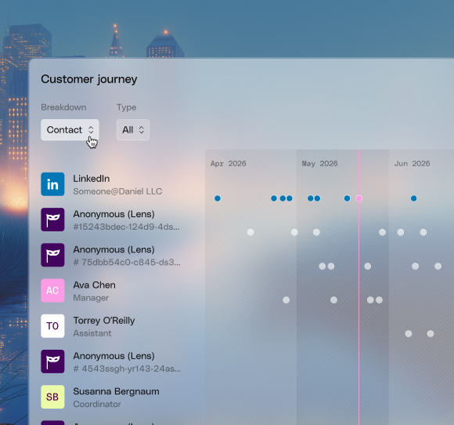
Task: Select the #15243bdec-124d9-4ds... identifier
Action: click(x=126, y=227)
